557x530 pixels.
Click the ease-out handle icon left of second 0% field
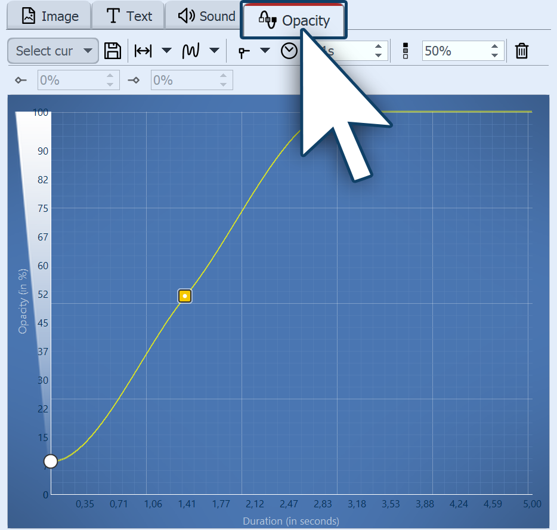(x=134, y=81)
